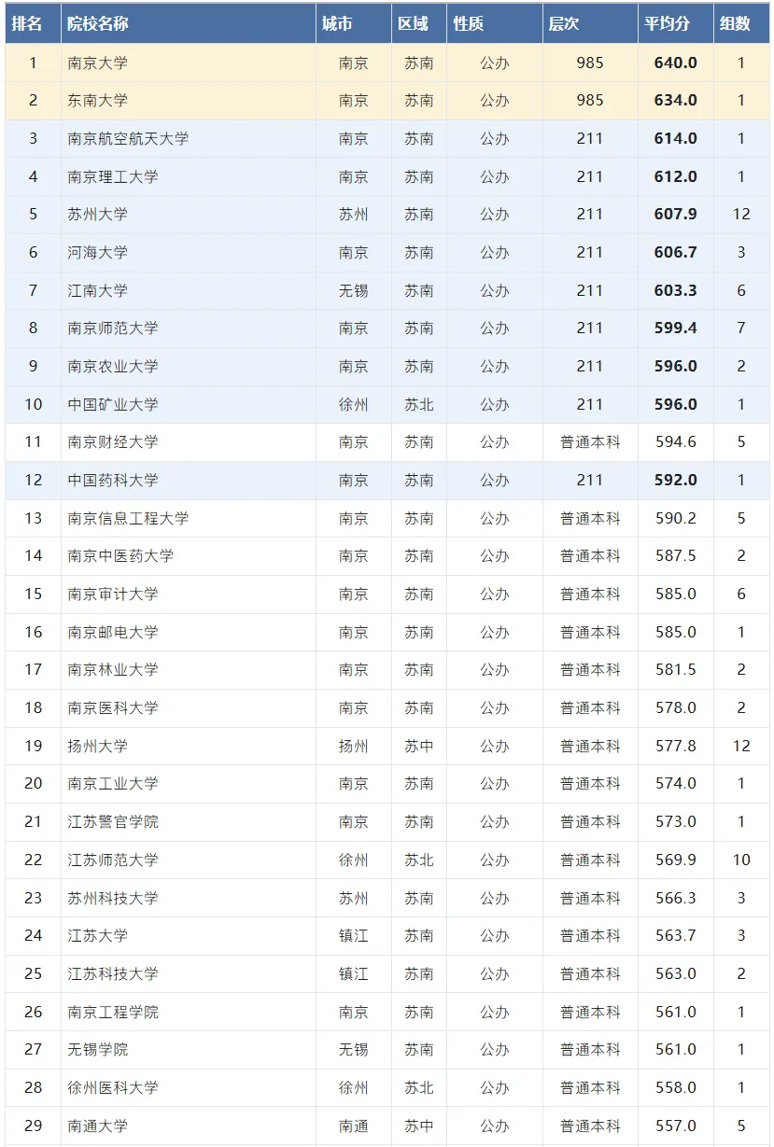Viewport: 774px width, 1147px height.
Task: Select the 江苏警官学院 cell
Action: coord(188,822)
